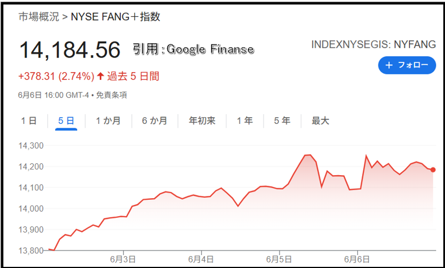The image size is (445, 268).
Task: Click the red endpoint dot on chart
Action: click(433, 170)
